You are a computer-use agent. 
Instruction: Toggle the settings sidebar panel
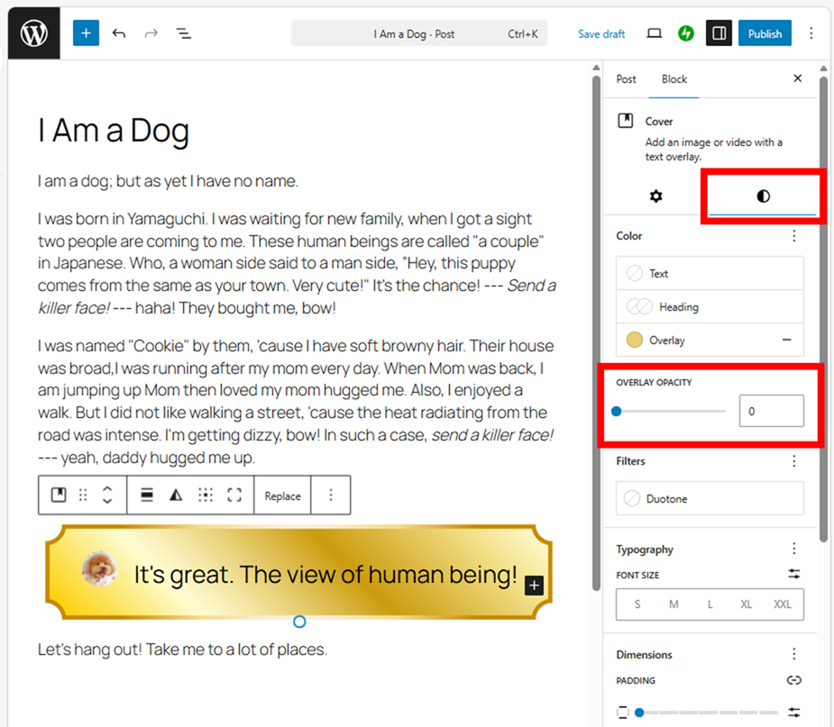click(719, 33)
